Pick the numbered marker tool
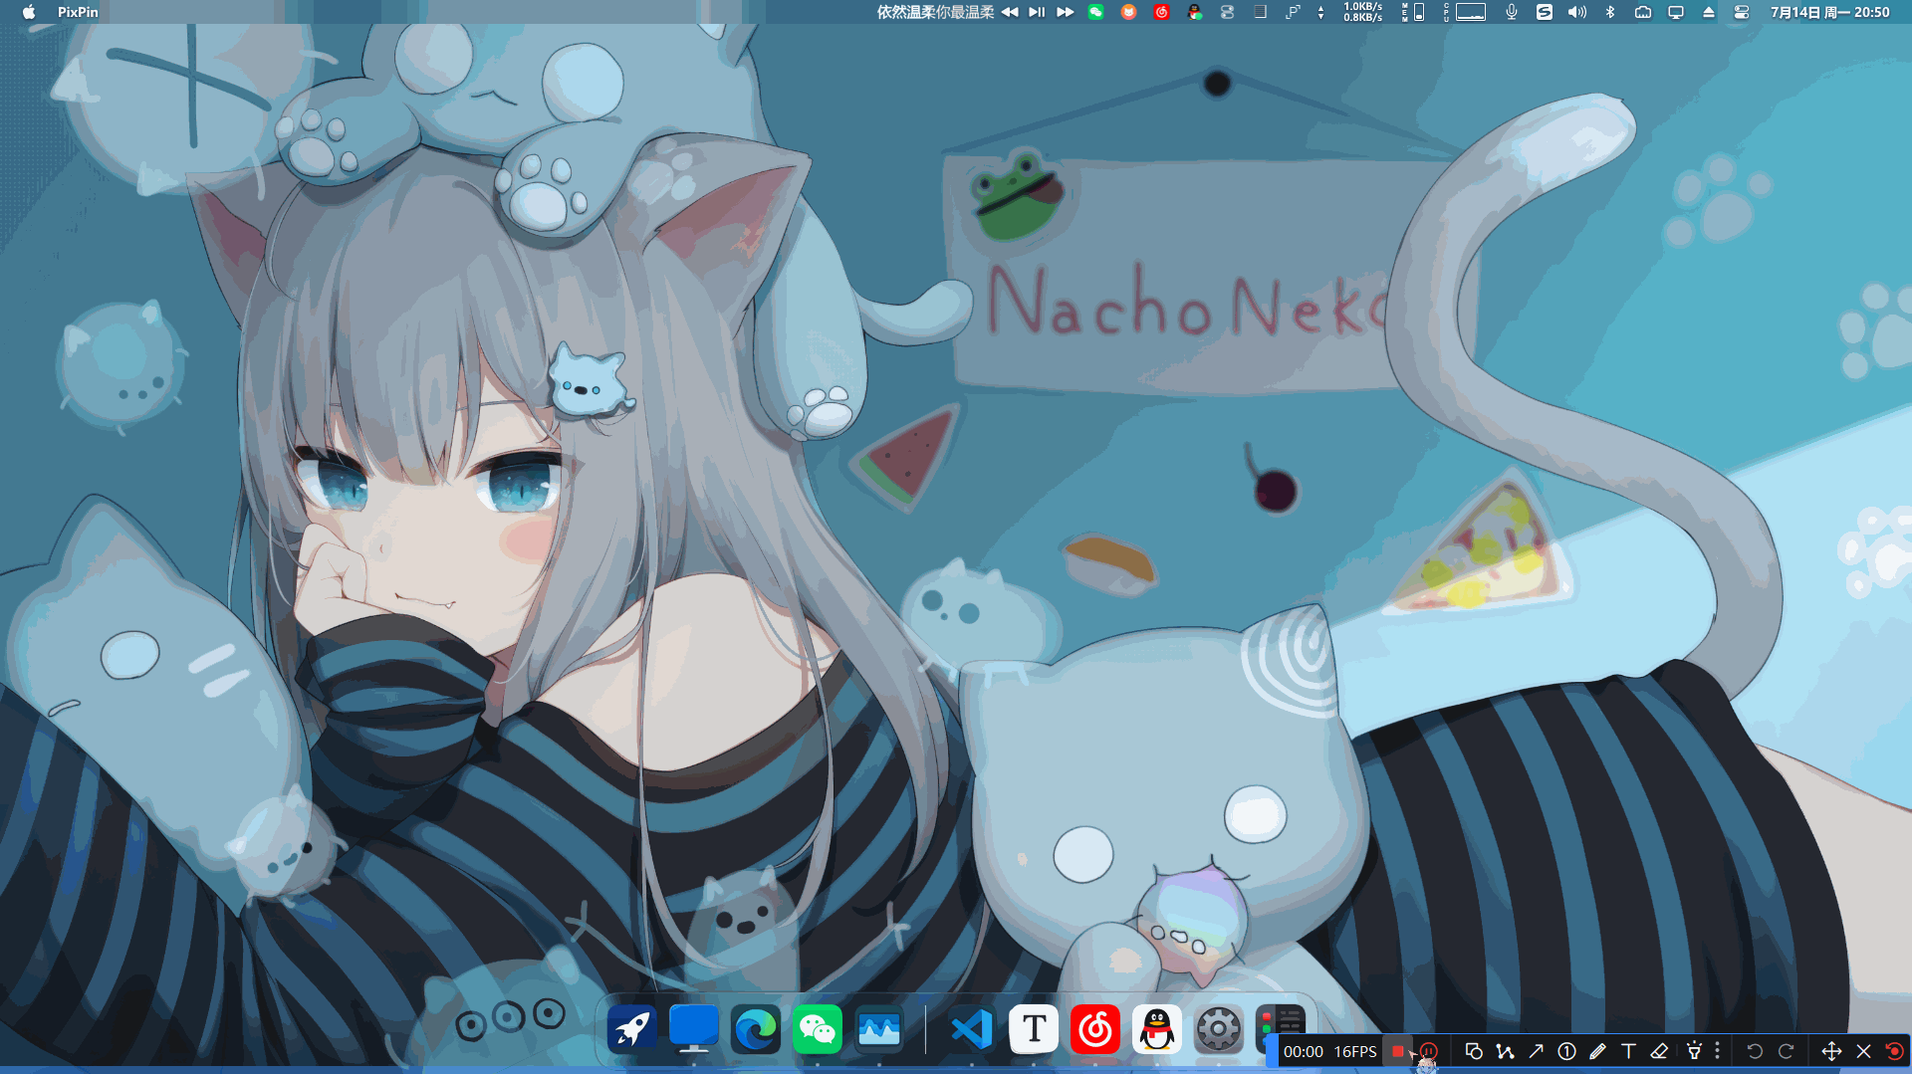 pos(1566,1051)
